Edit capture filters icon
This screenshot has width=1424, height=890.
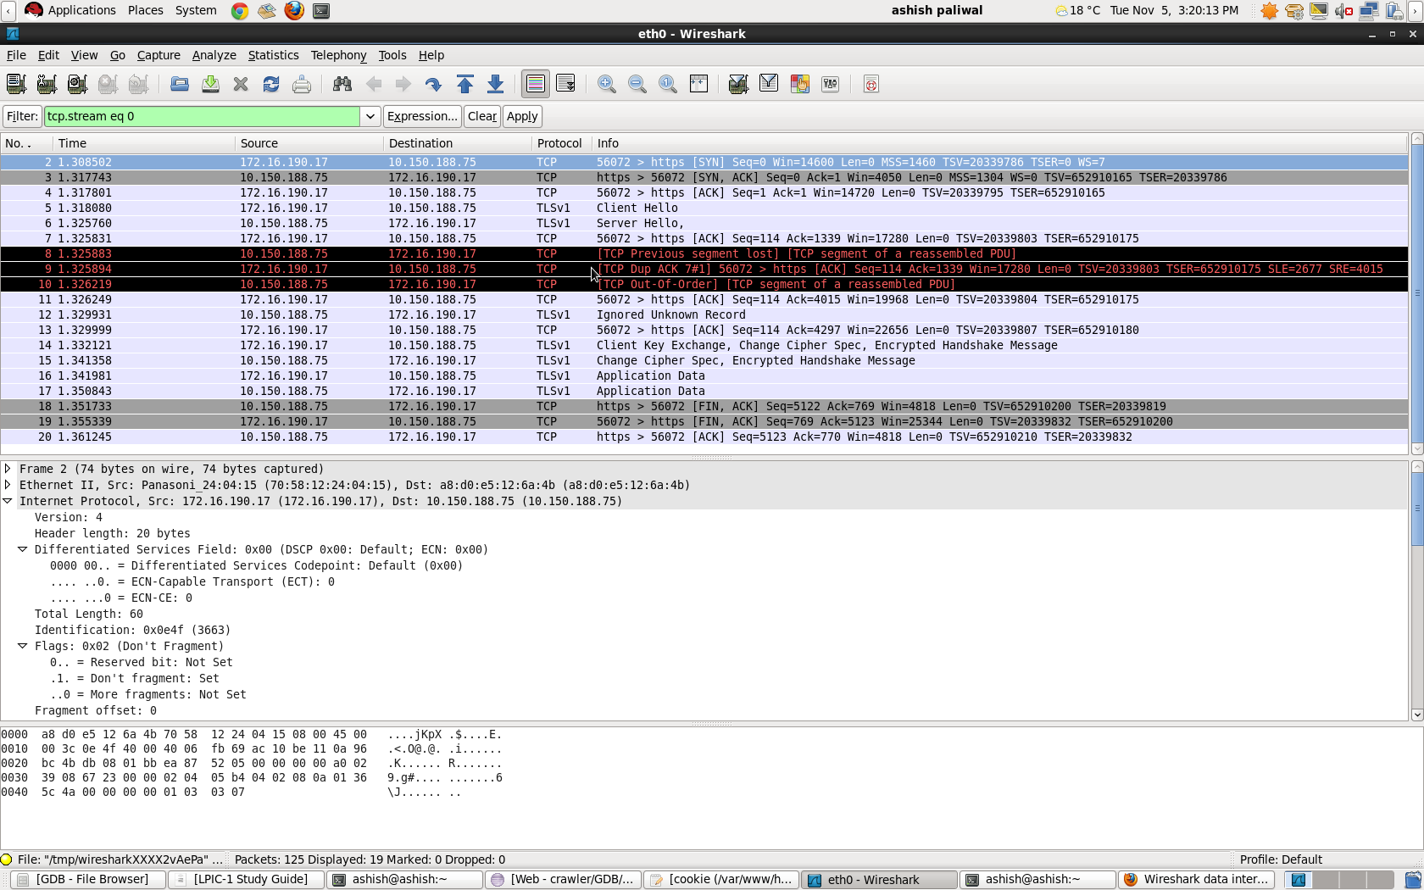click(x=738, y=84)
